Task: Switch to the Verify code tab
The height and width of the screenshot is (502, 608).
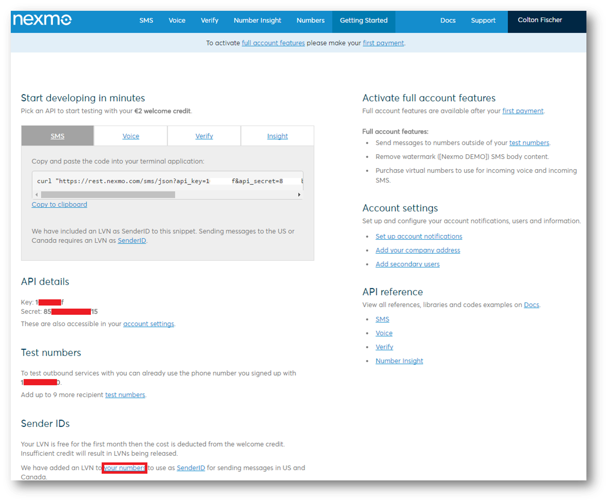Action: coord(204,136)
